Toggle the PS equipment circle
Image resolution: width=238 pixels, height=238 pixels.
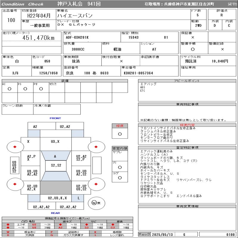(25, 89)
